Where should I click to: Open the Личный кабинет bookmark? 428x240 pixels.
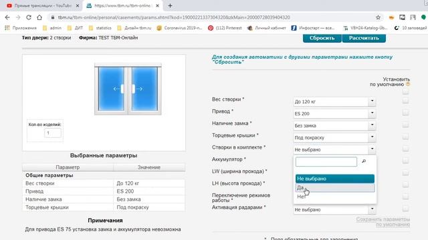[x=266, y=28]
